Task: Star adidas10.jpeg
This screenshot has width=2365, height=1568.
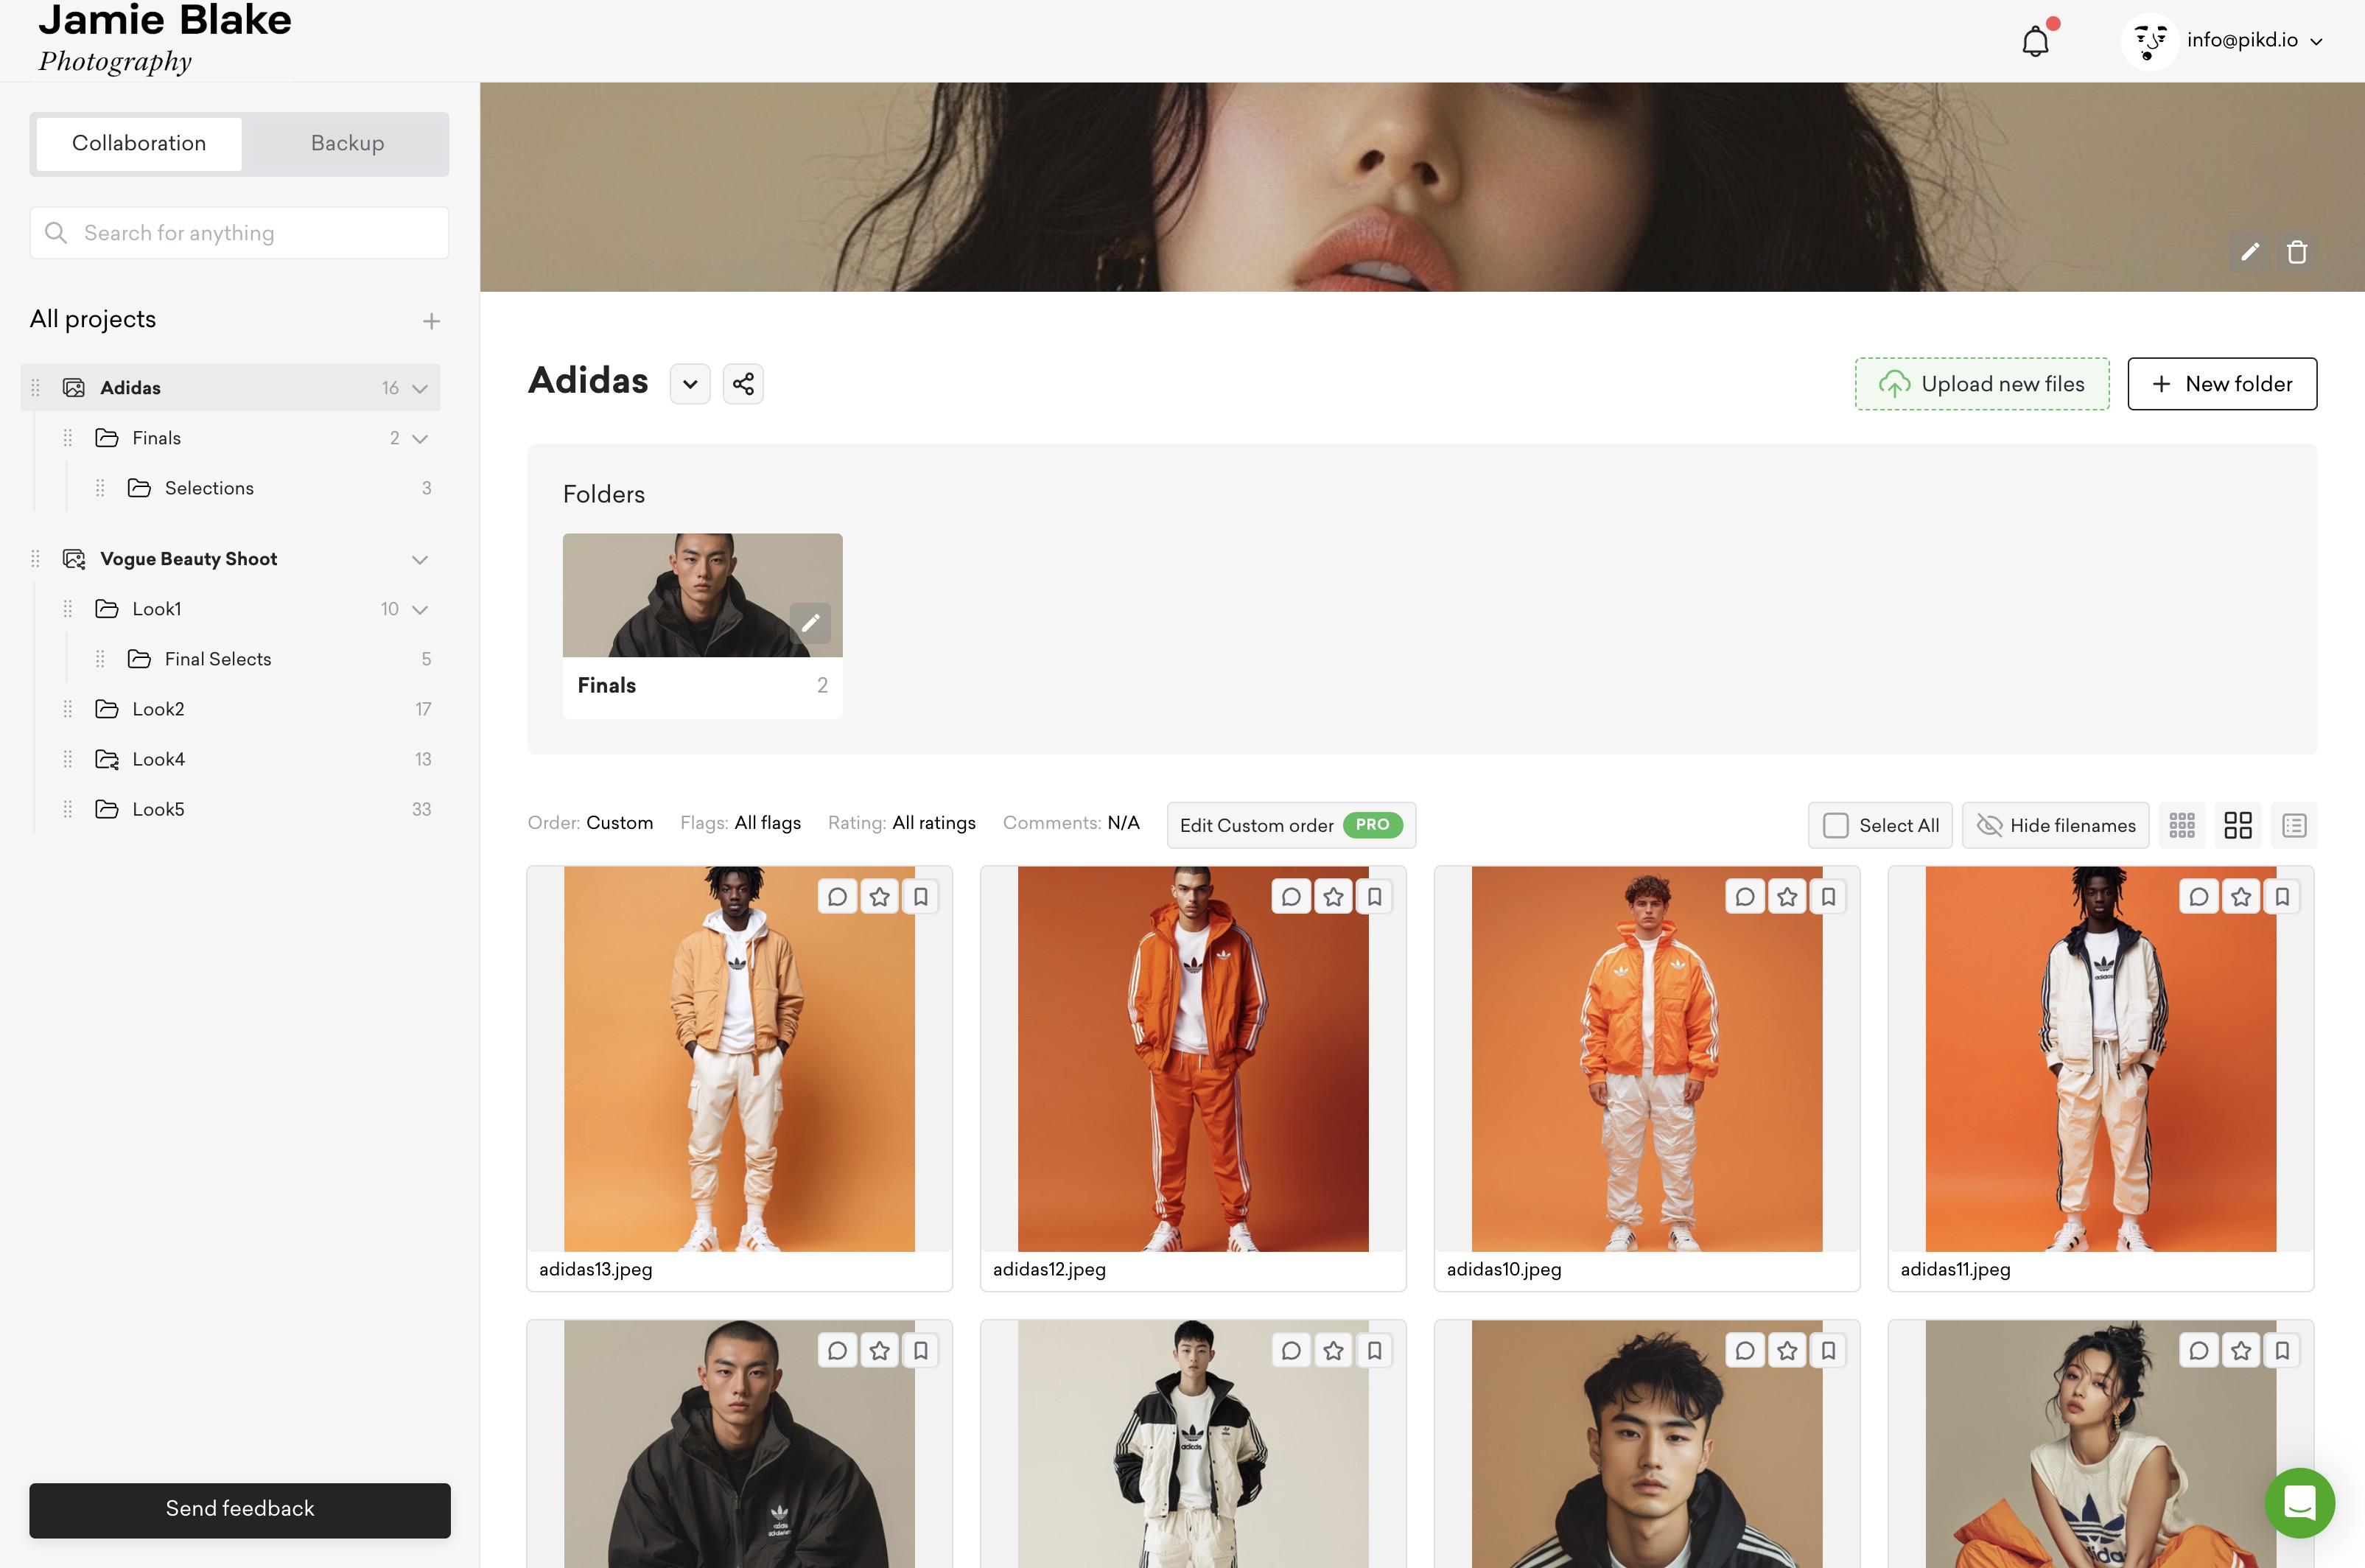Action: (x=1787, y=897)
